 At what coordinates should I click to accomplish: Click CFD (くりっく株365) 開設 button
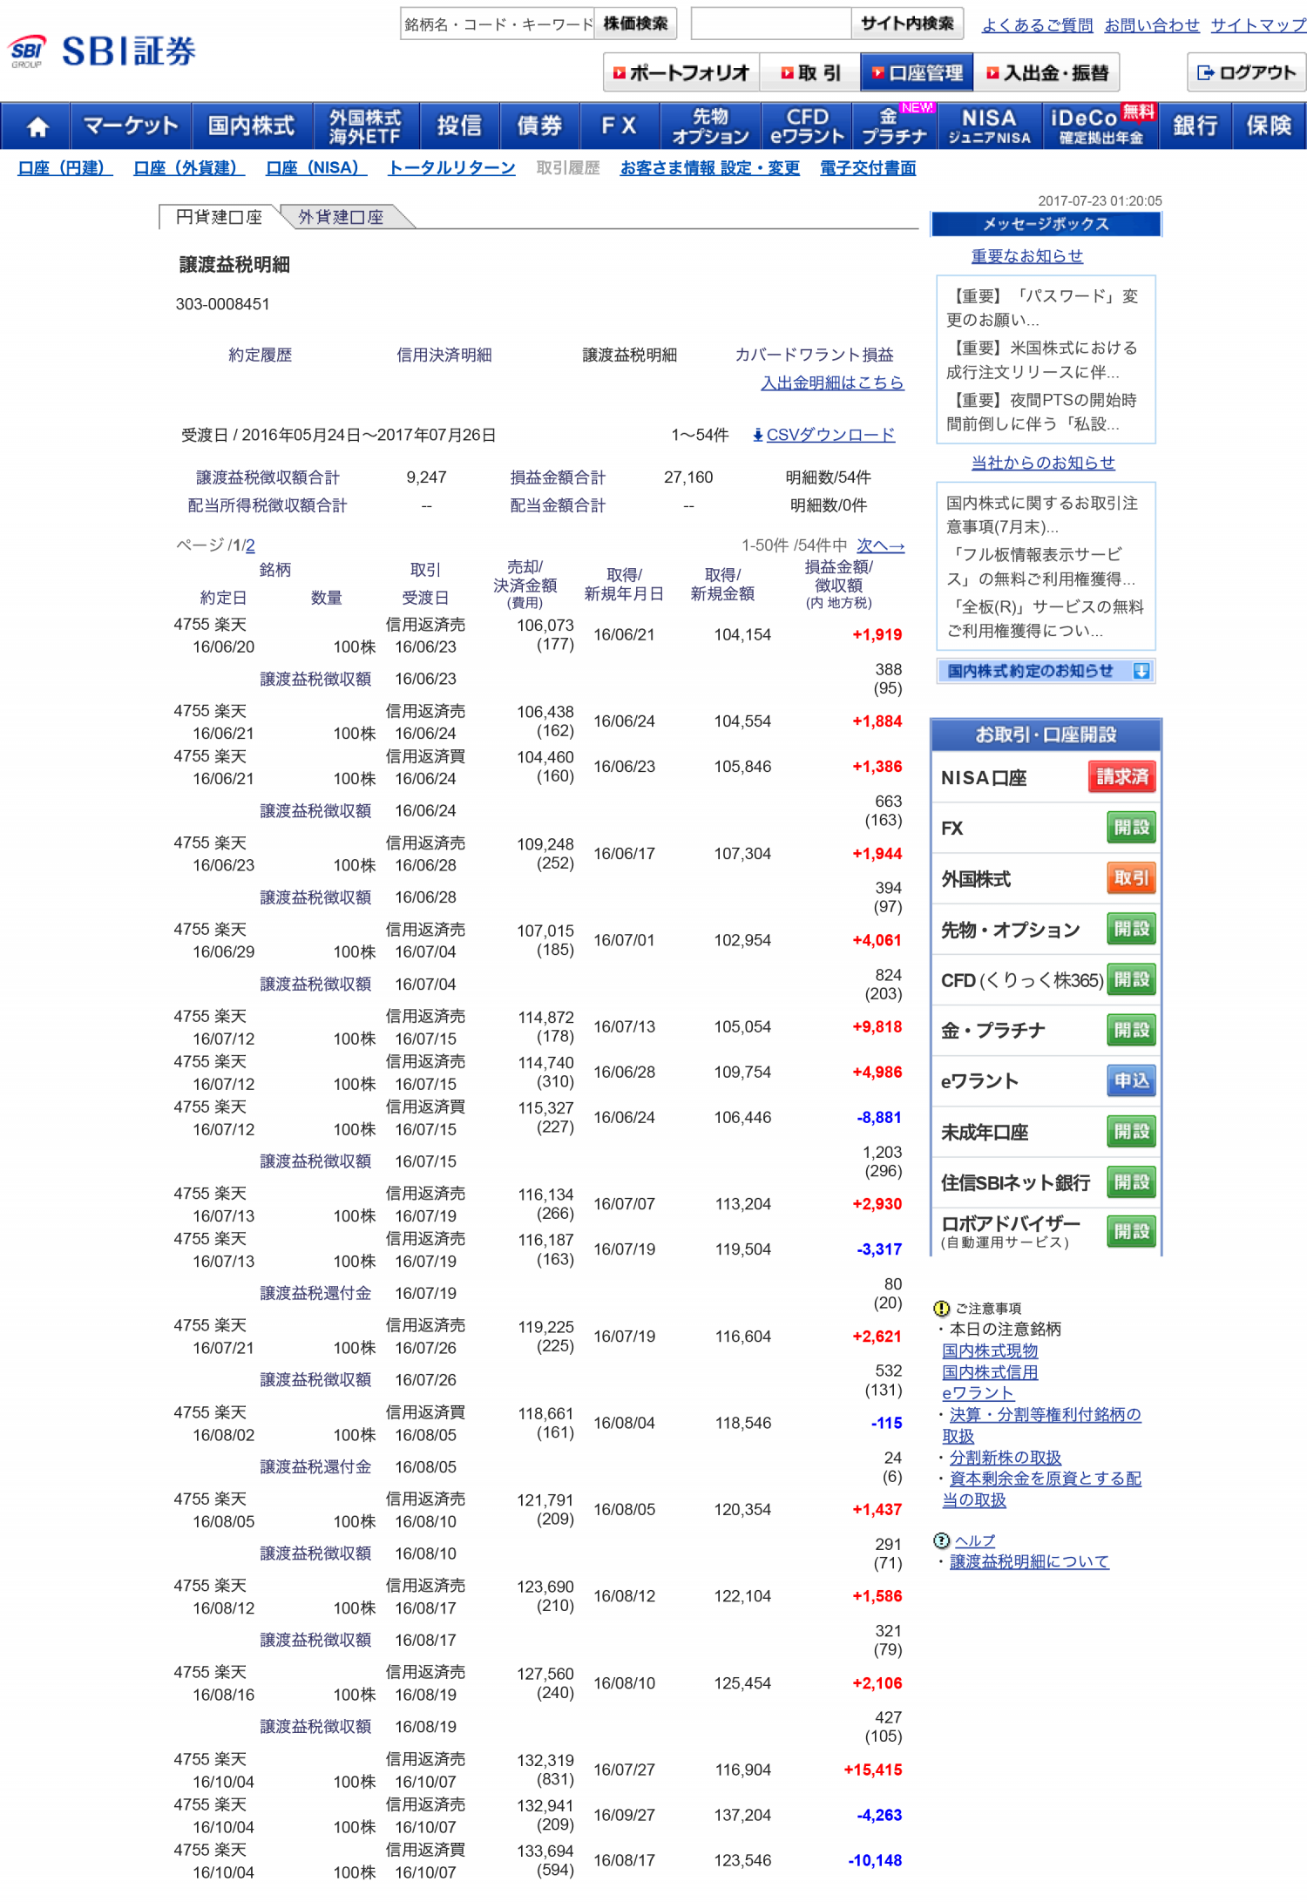coord(1131,979)
